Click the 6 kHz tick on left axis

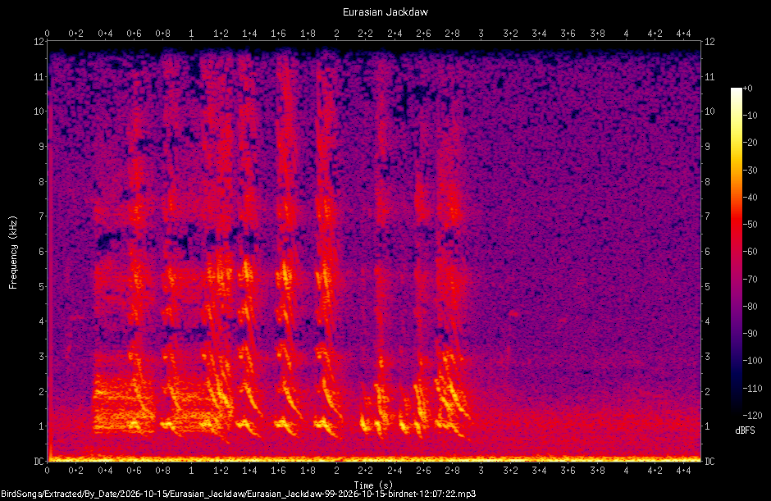[41, 252]
